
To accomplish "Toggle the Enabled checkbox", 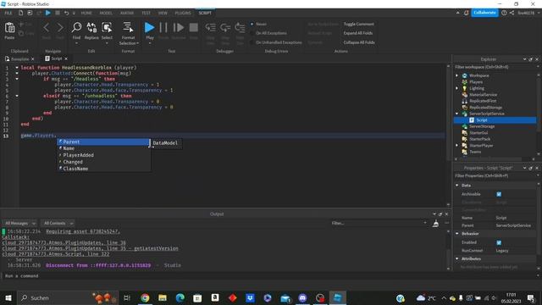I will click(x=499, y=243).
